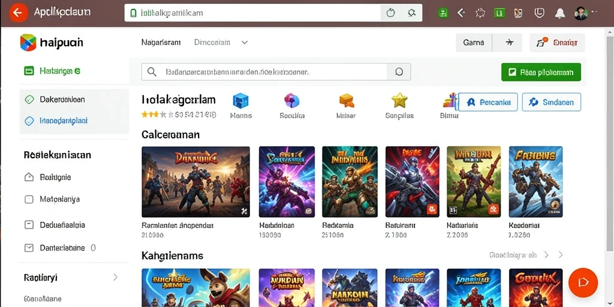Image resolution: width=614 pixels, height=307 pixels.
Task: Click the gear extension icon in toolbar
Action: tap(480, 13)
